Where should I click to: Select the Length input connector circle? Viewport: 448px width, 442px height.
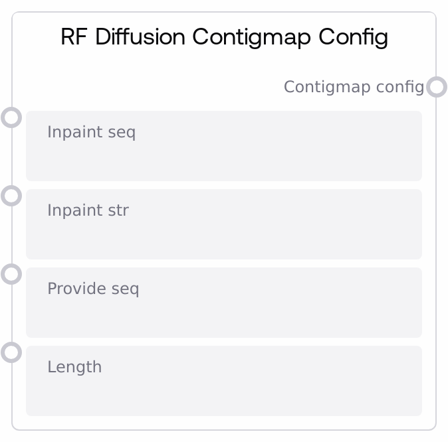[11, 352]
